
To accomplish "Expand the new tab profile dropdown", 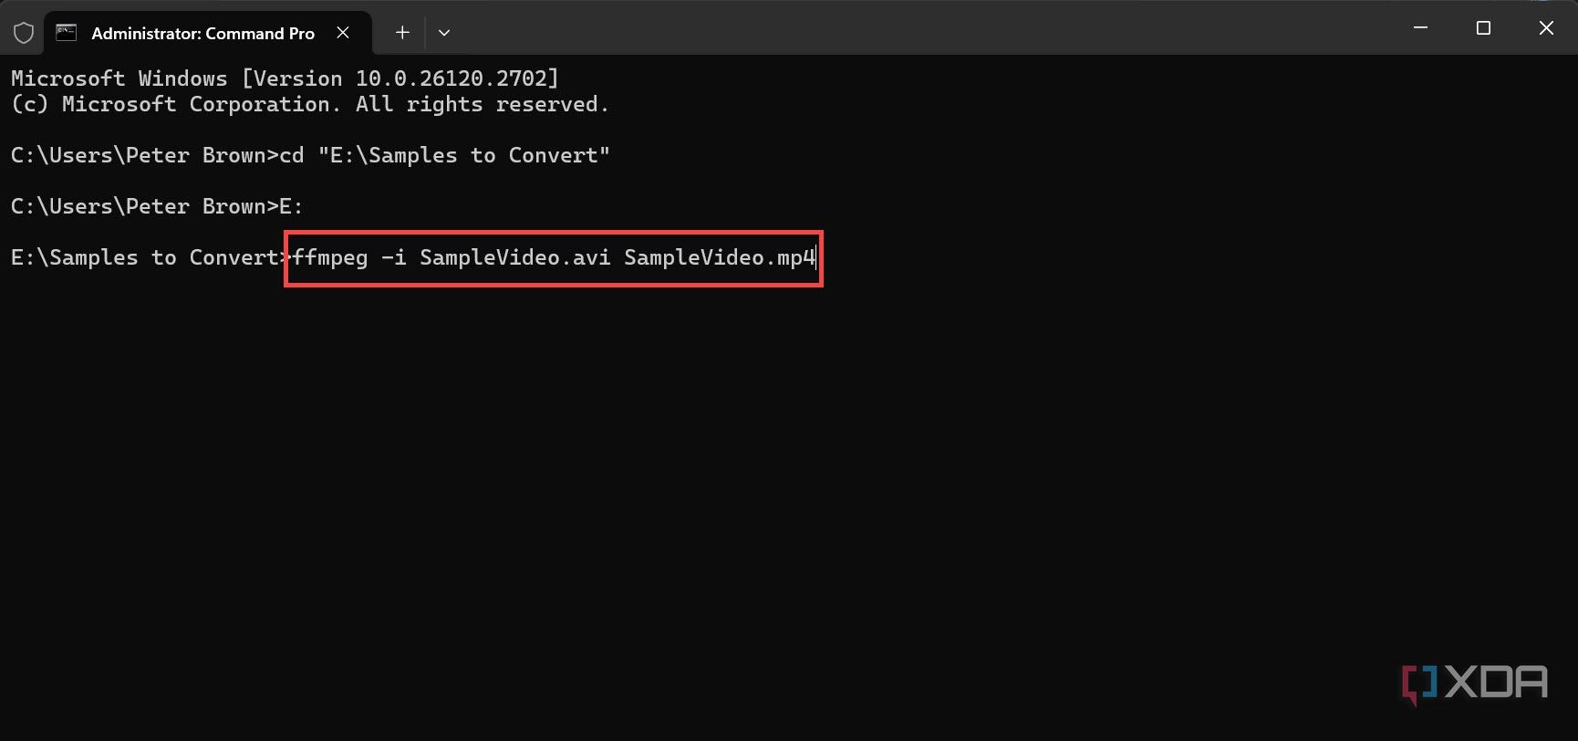I will pos(444,33).
